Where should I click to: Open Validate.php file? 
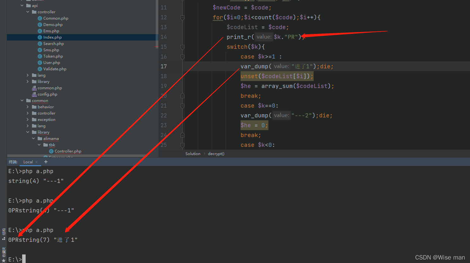[55, 69]
